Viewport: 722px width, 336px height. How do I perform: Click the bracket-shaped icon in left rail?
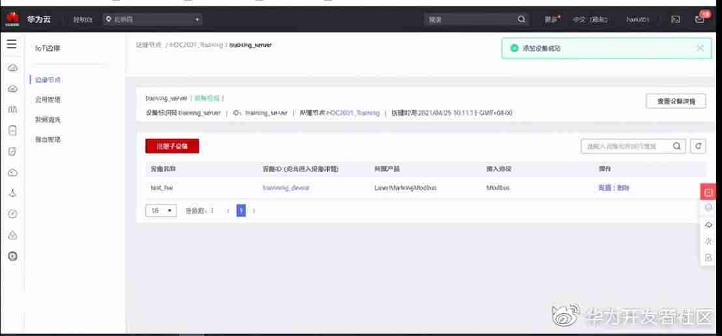(13, 109)
